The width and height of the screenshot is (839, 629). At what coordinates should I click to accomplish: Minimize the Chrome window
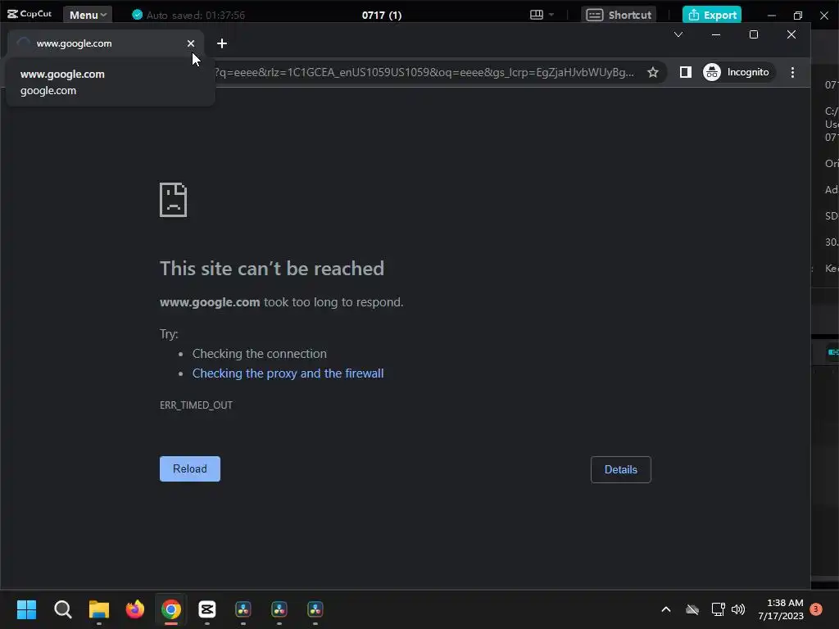[716, 34]
